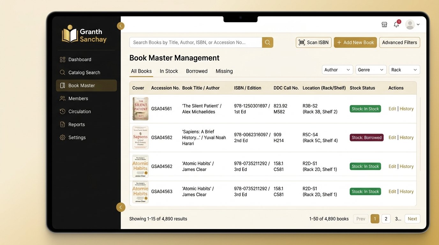
Task: Open the Reports document icon
Action: click(63, 124)
